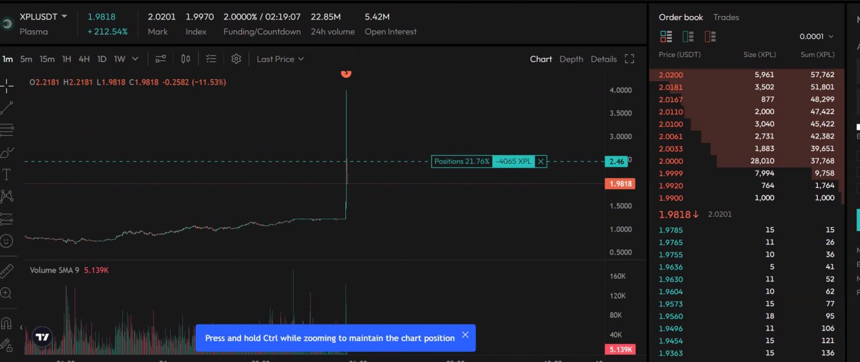860x362 pixels.
Task: Show bids-only order book view
Action: pos(688,36)
